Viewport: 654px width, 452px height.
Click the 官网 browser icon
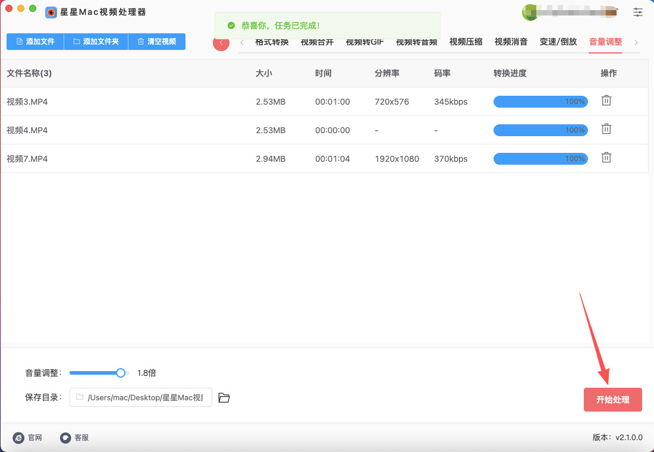coord(19,438)
